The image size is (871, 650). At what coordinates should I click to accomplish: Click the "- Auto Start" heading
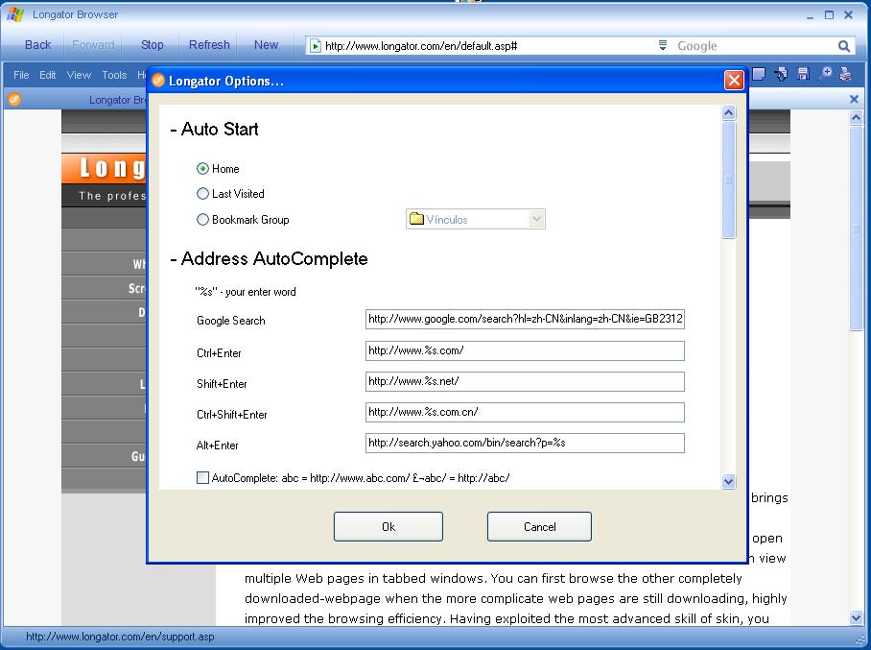(x=215, y=129)
